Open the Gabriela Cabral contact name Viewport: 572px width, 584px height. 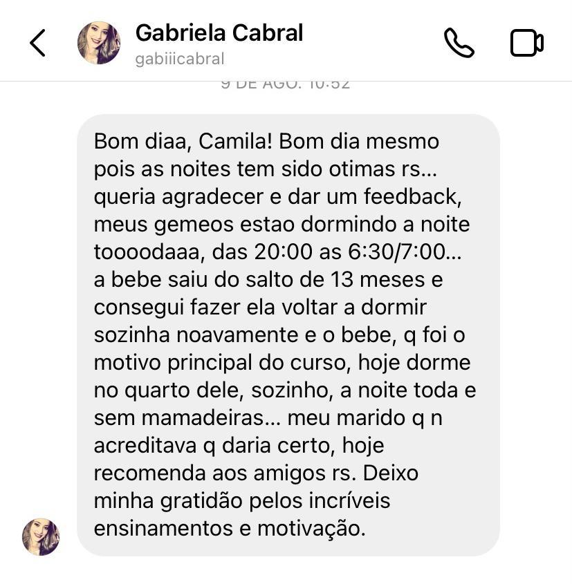point(219,32)
